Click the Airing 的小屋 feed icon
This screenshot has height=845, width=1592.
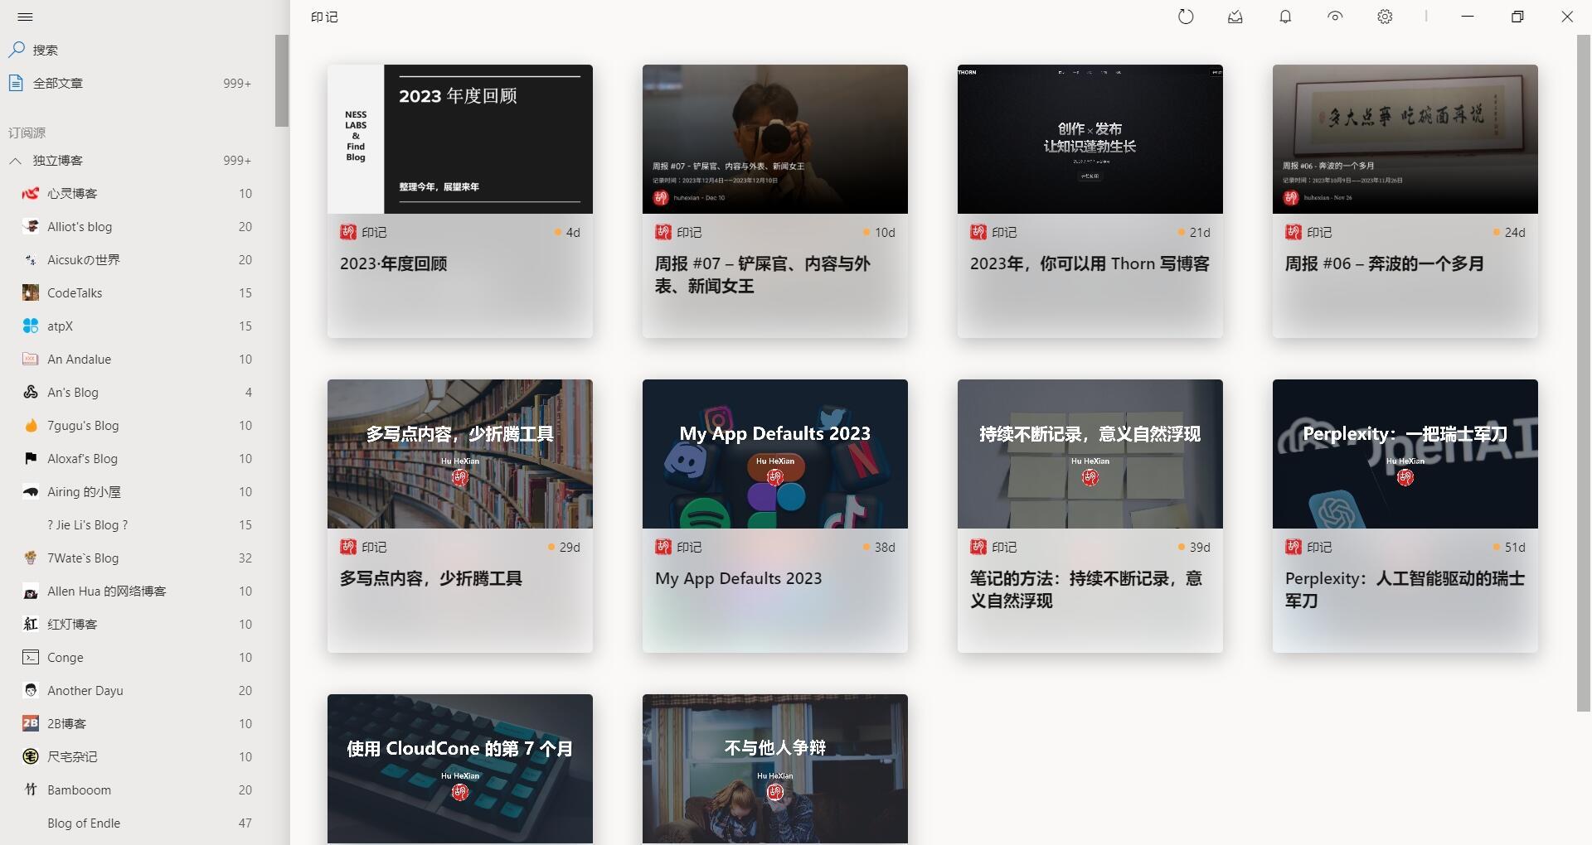point(31,492)
